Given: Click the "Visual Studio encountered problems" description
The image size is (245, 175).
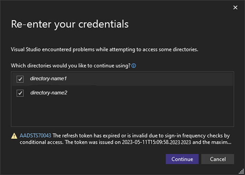Looking at the screenshot, I should [x=104, y=49].
